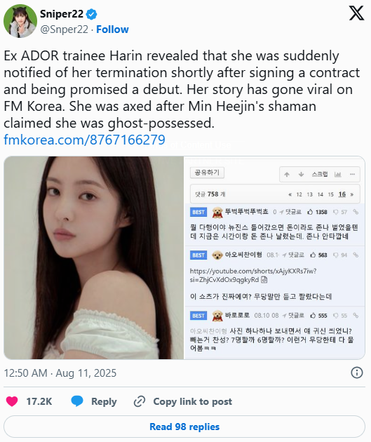The image size is (371, 442).
Task: Click the 공유하기 share button
Action: pyautogui.click(x=207, y=173)
